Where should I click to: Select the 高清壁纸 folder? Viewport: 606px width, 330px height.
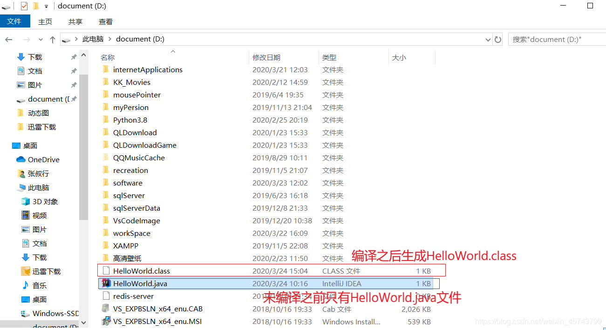pos(127,259)
